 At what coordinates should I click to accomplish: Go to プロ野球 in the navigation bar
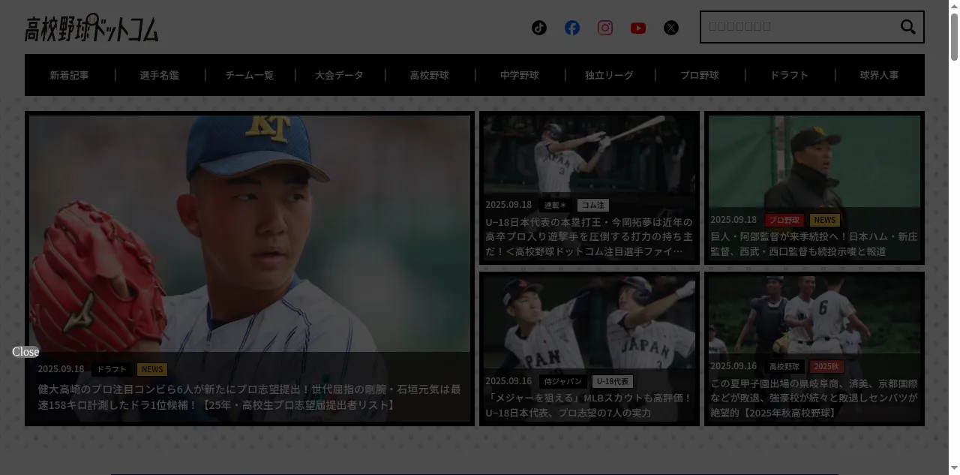coord(700,75)
